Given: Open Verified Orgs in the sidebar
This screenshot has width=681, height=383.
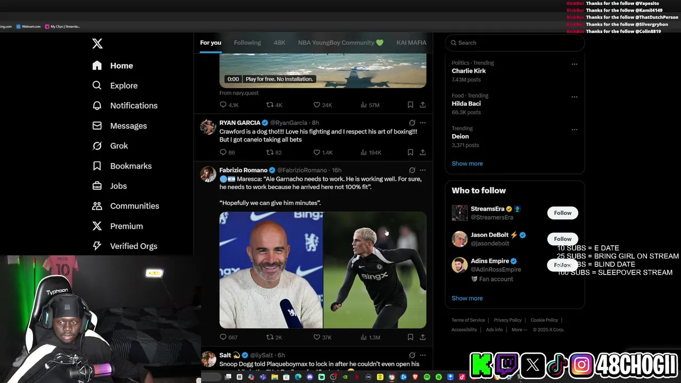Looking at the screenshot, I should coord(124,246).
